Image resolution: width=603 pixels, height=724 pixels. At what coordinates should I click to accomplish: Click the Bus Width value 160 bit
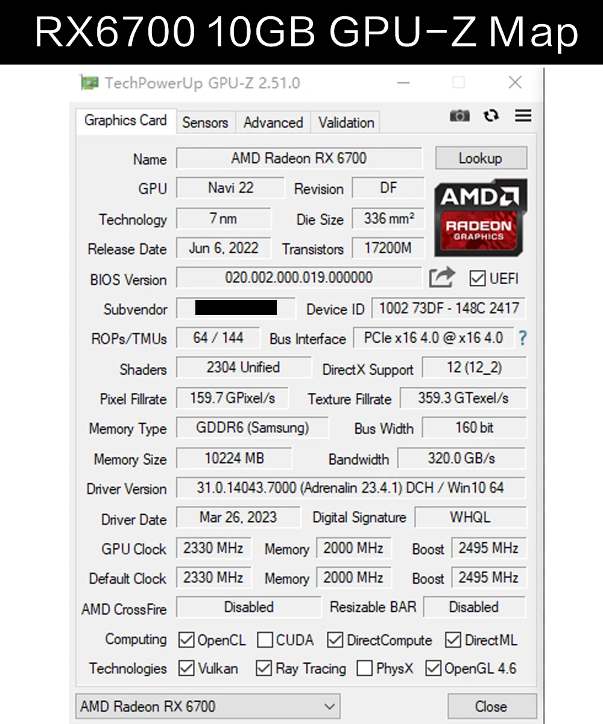(474, 428)
